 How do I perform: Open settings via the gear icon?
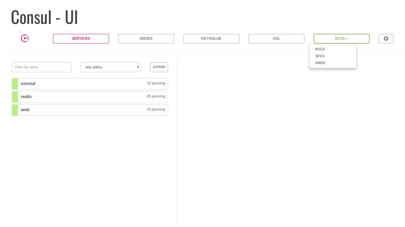coord(386,38)
